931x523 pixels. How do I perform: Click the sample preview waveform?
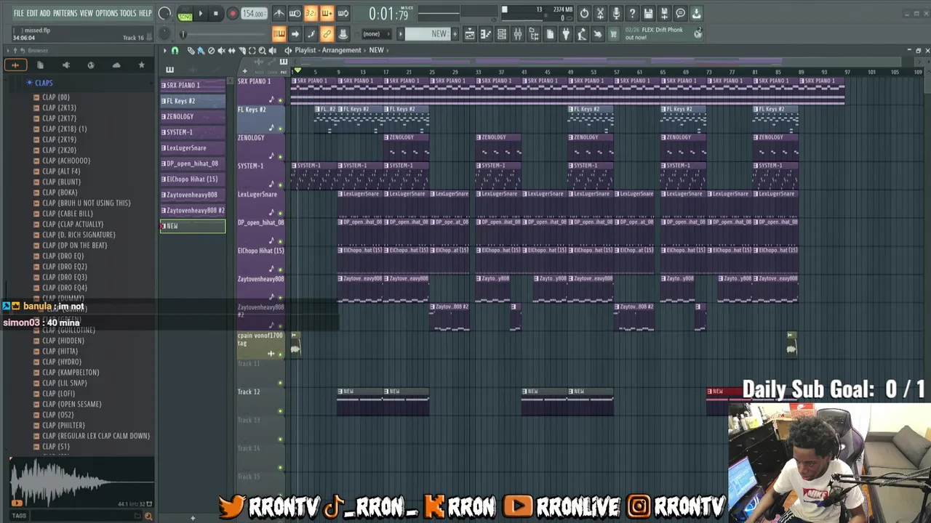pyautogui.click(x=81, y=483)
